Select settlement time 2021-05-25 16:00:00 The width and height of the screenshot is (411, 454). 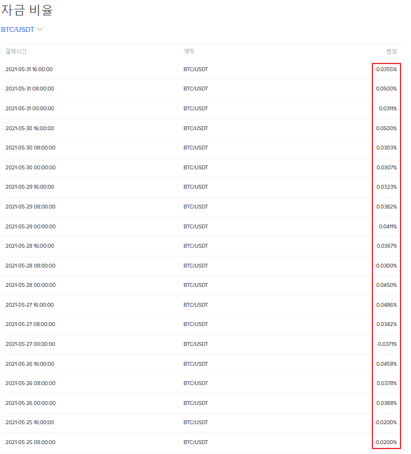(30, 422)
